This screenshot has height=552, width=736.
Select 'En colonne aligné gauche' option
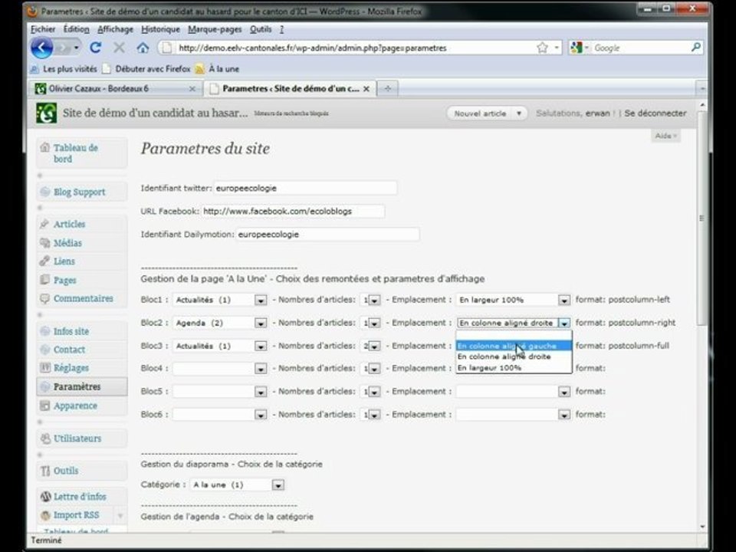pos(514,346)
